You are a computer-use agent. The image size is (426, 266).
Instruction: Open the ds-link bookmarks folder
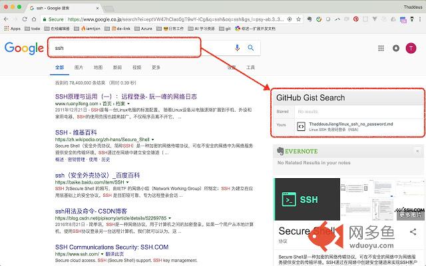coord(118,28)
